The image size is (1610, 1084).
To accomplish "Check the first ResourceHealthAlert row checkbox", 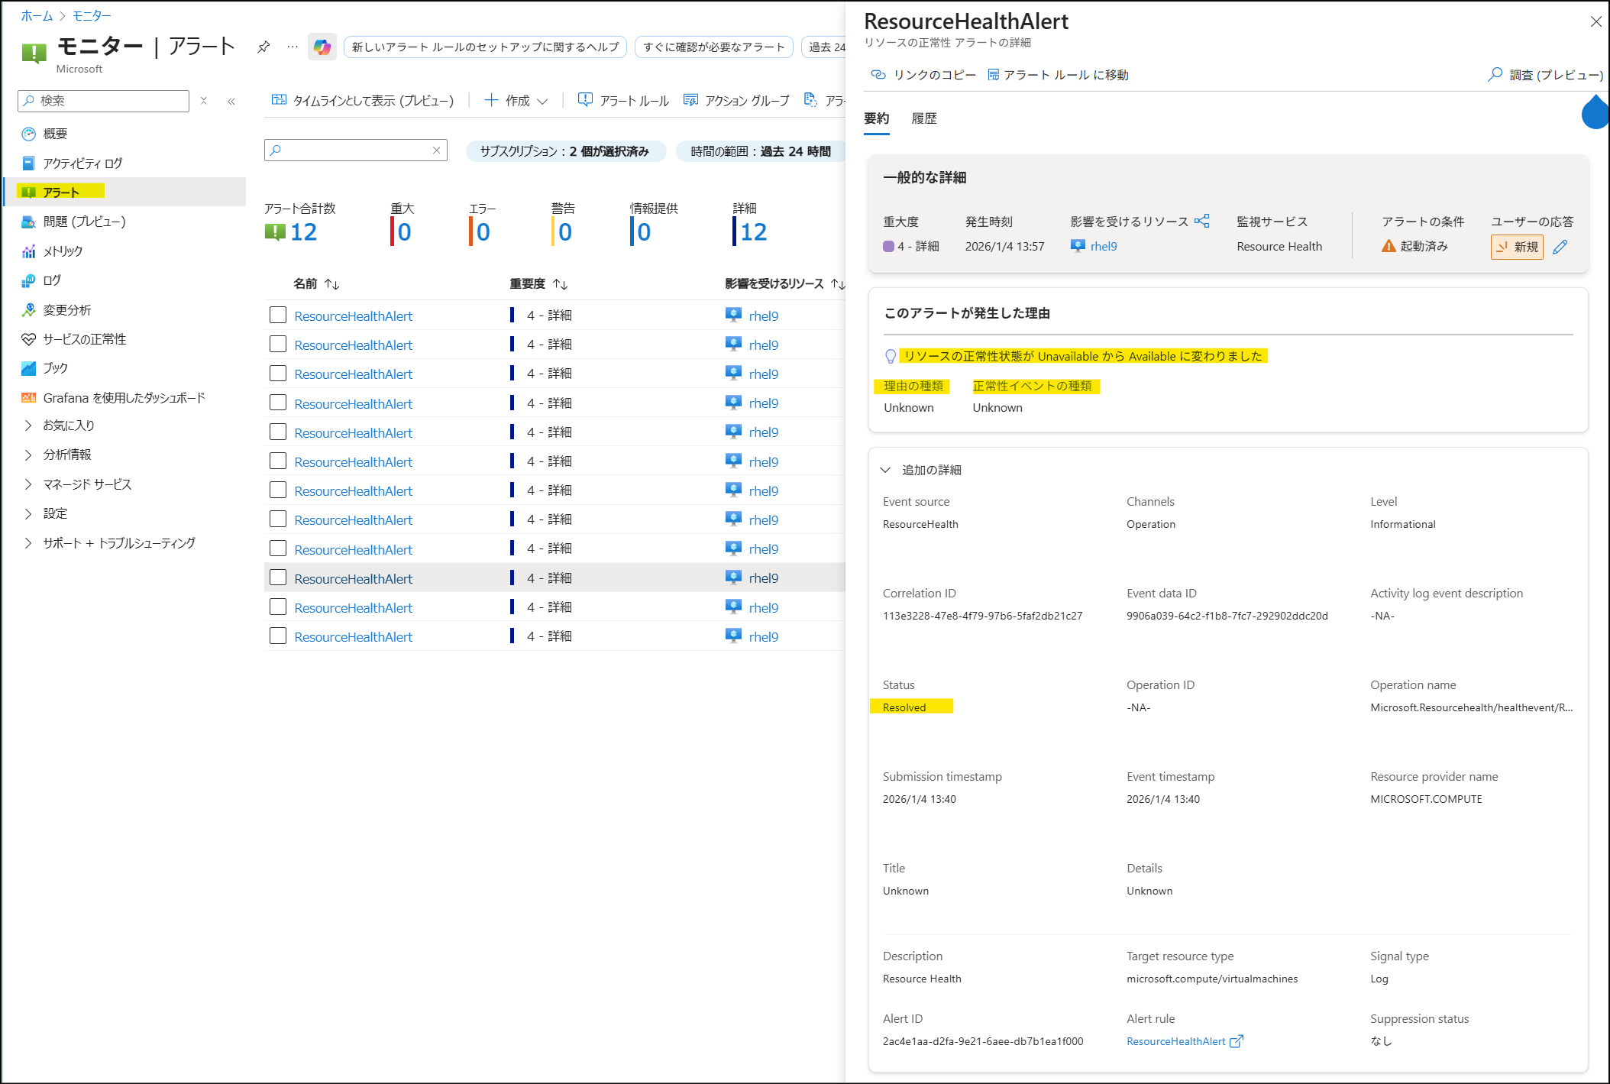I will tap(278, 315).
